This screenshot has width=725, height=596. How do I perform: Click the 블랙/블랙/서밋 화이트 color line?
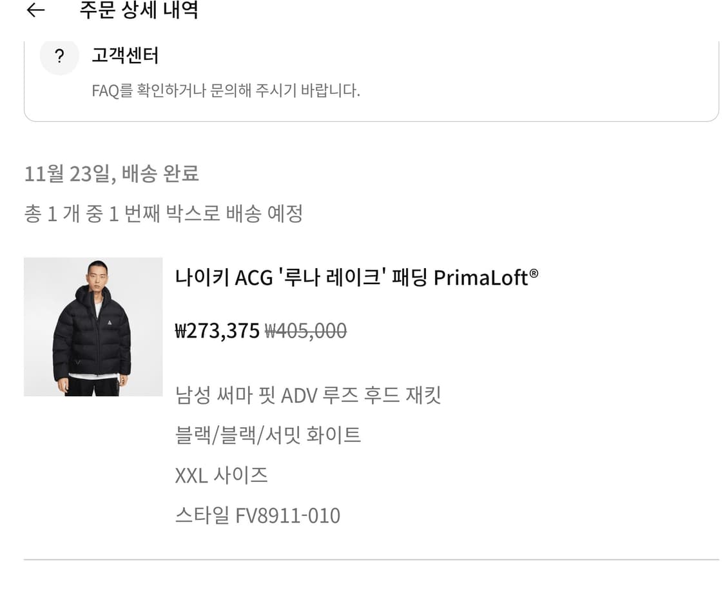coord(268,435)
